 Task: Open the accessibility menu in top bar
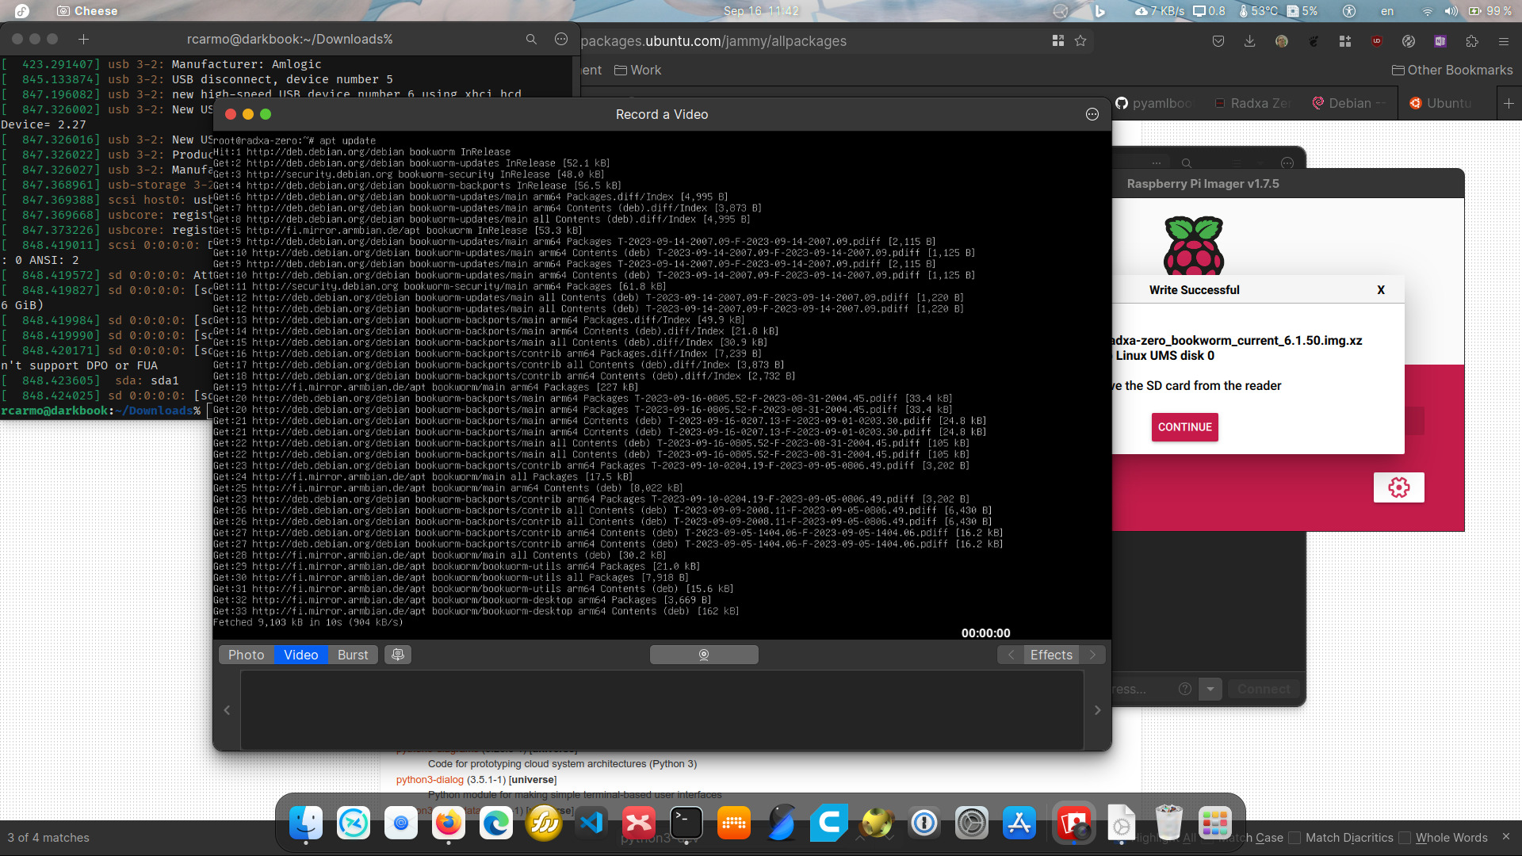(1349, 11)
